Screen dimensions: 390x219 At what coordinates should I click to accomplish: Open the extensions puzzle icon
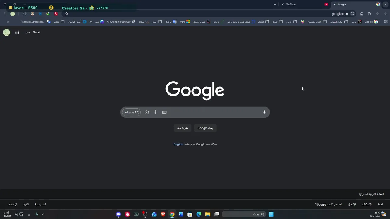coord(24,14)
